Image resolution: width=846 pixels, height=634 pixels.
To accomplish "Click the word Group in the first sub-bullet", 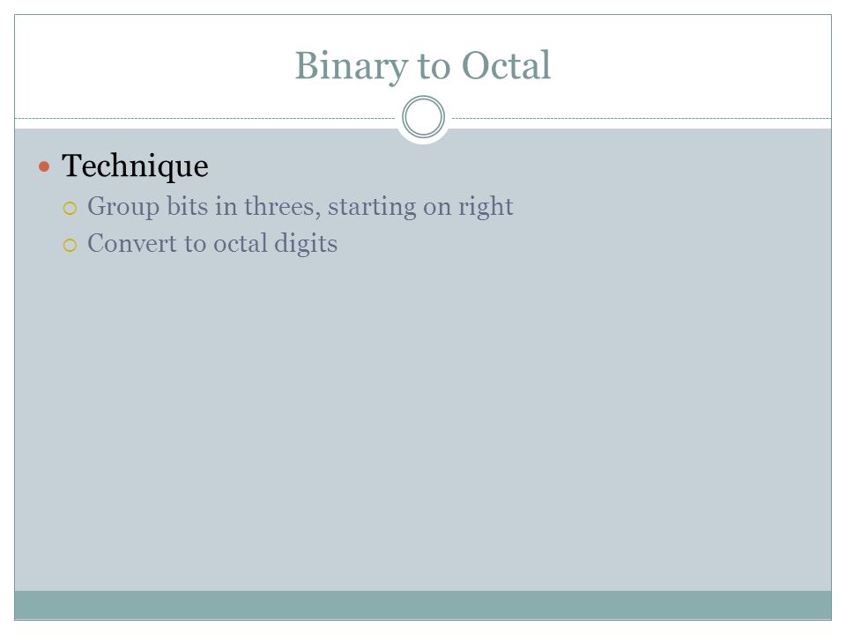I will (x=123, y=208).
